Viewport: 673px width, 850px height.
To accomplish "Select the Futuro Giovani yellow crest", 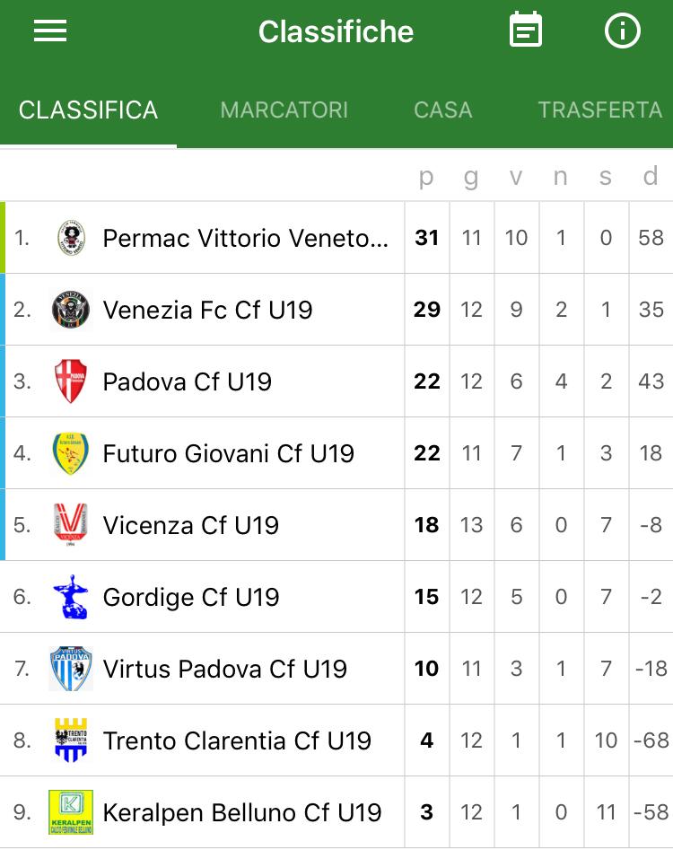I will tap(71, 453).
